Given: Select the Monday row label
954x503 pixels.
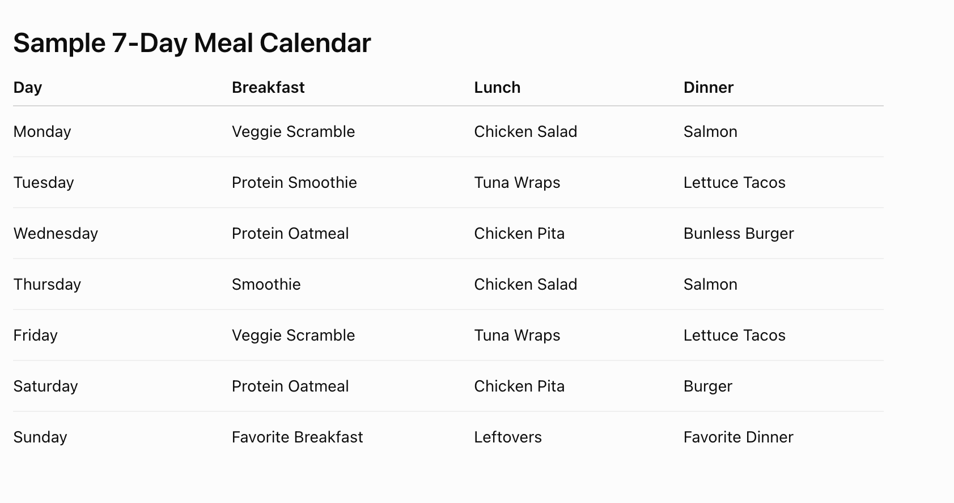Looking at the screenshot, I should pyautogui.click(x=43, y=131).
